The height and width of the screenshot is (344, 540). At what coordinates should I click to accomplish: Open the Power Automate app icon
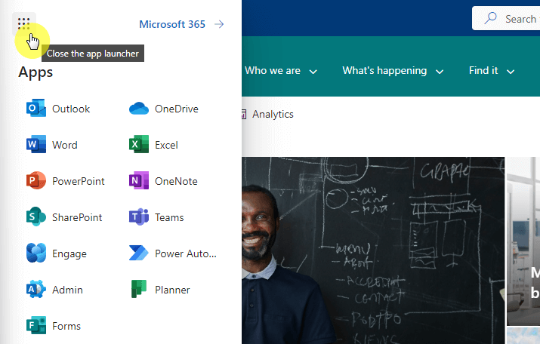(x=139, y=253)
